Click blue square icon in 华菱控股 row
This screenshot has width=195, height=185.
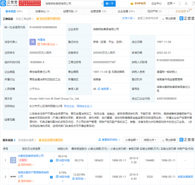(x=51, y=161)
